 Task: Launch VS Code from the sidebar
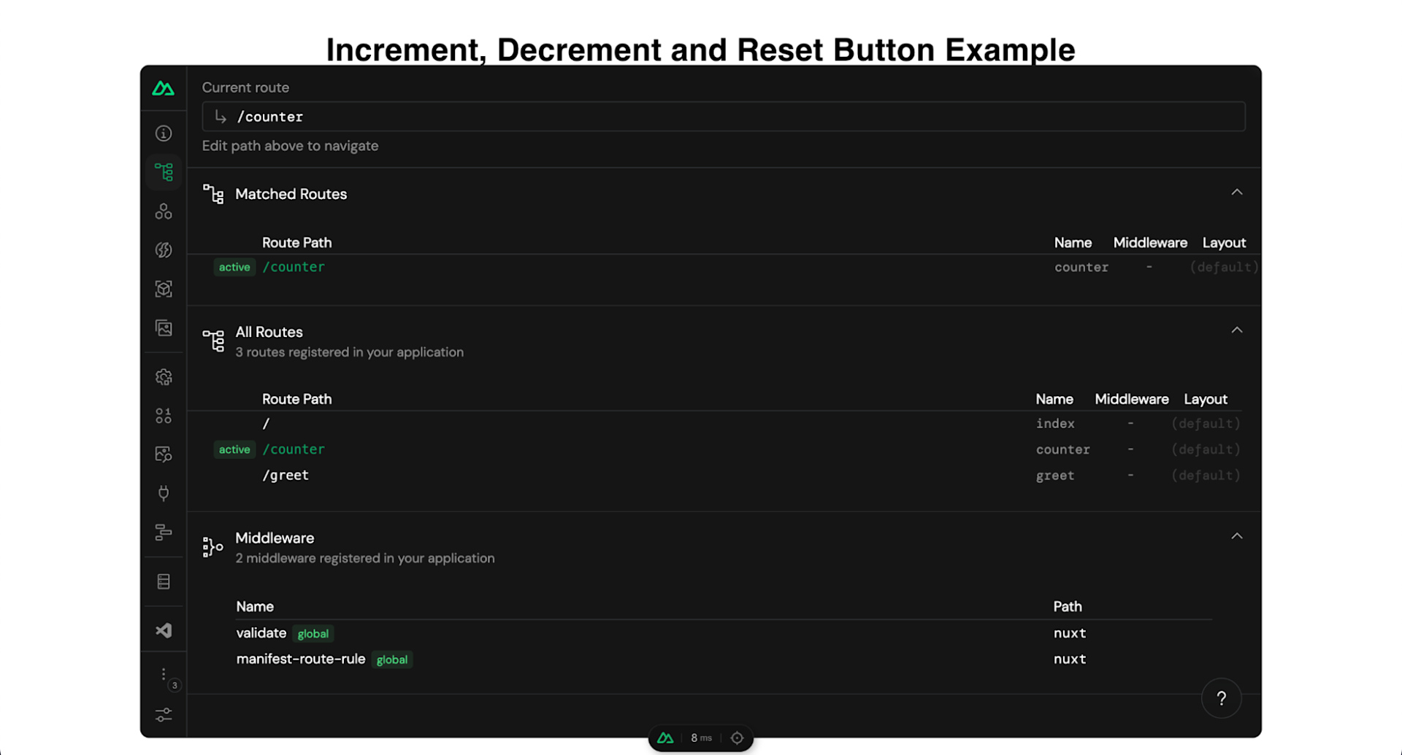pos(163,630)
